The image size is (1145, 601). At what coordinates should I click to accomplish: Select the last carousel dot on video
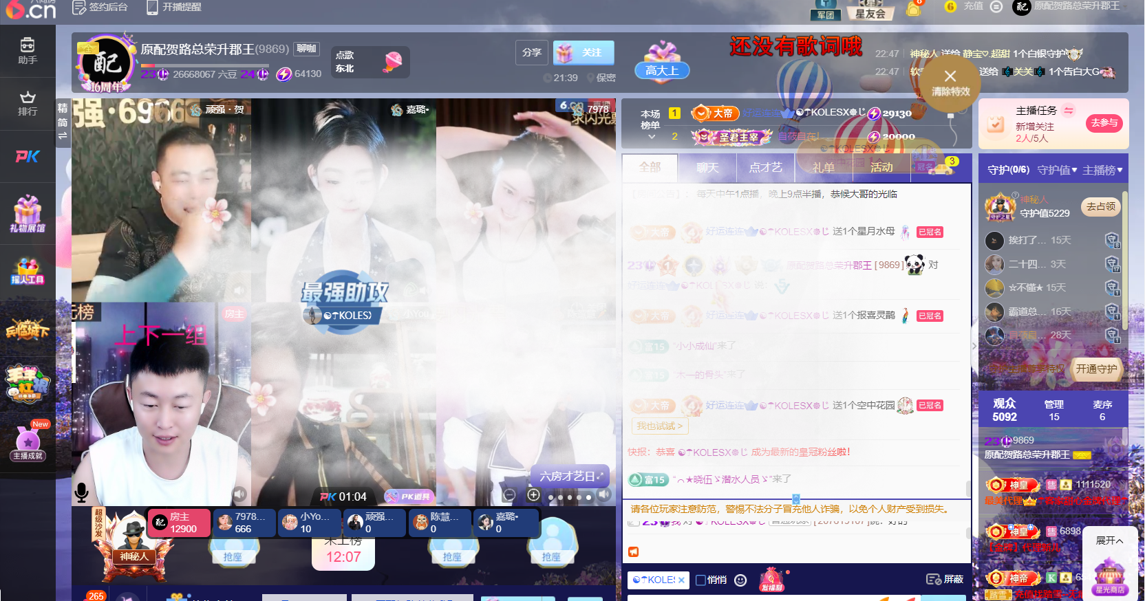click(588, 496)
